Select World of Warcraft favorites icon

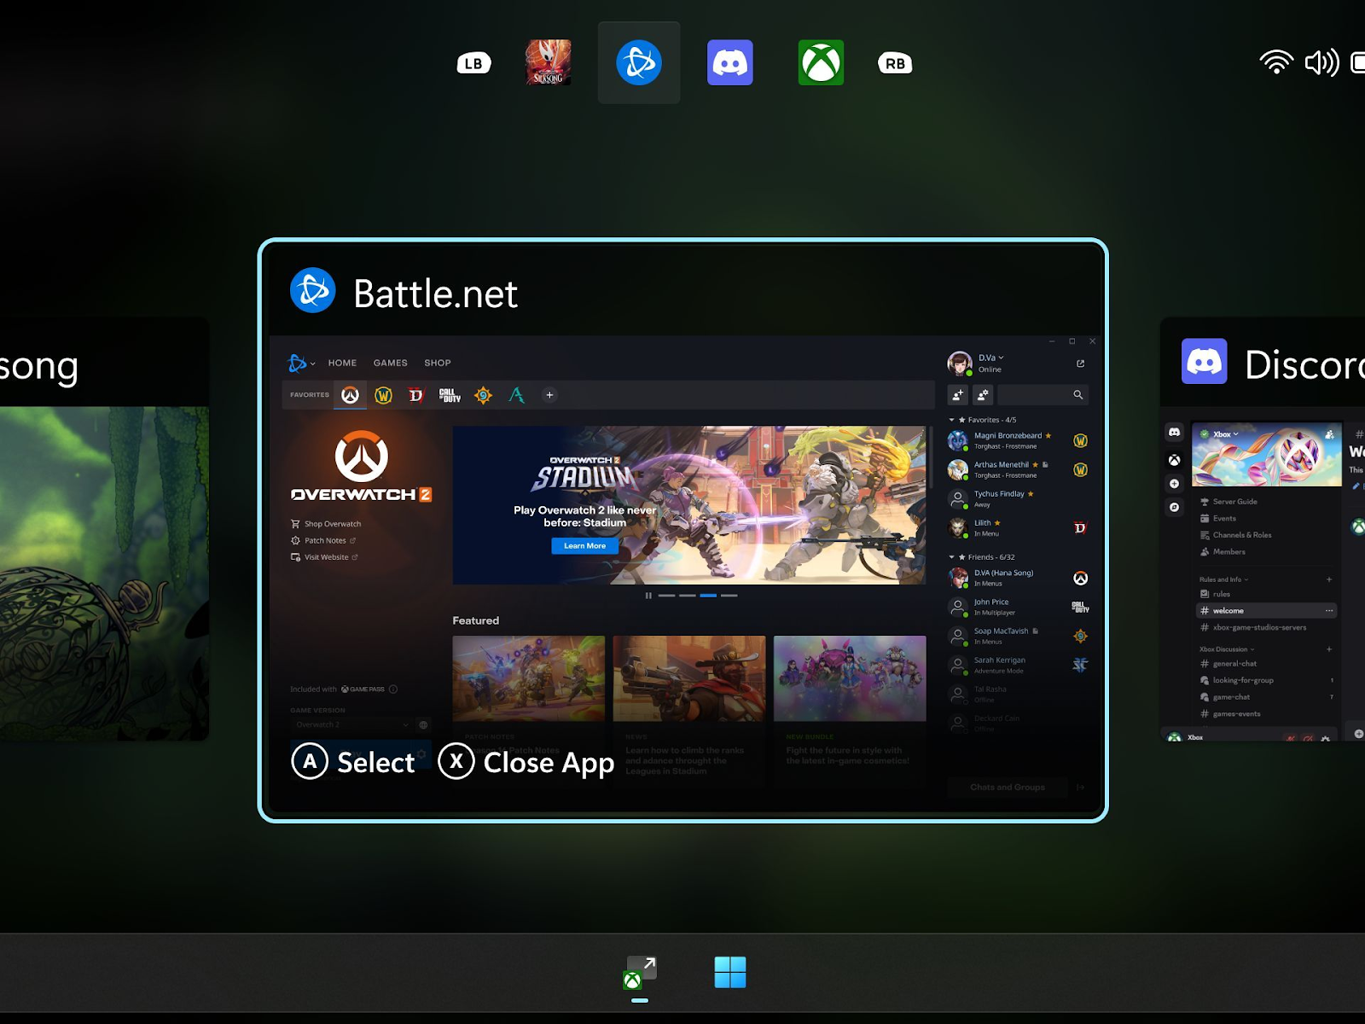[383, 395]
